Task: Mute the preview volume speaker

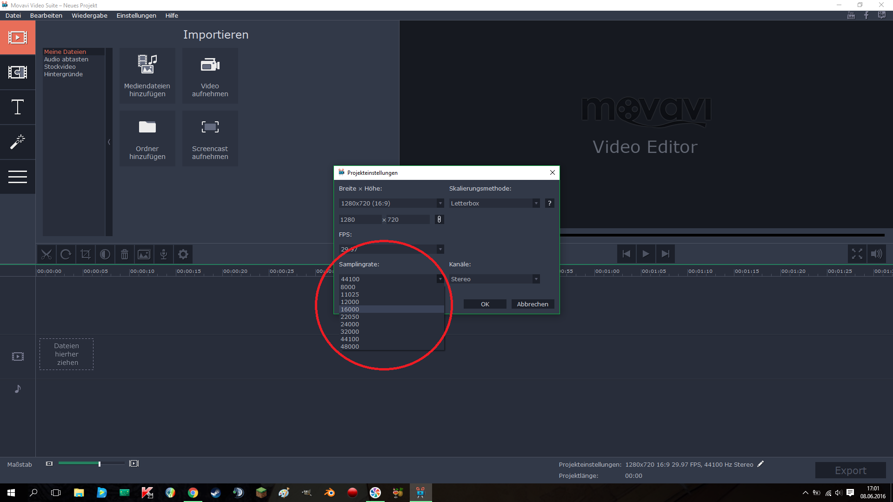Action: (876, 254)
